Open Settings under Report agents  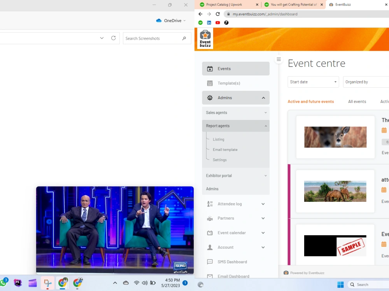point(219,160)
